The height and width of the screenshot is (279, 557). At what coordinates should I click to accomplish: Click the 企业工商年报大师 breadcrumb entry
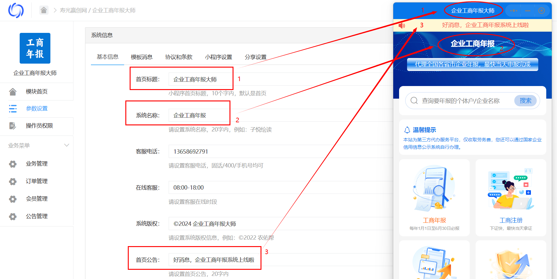(x=114, y=10)
